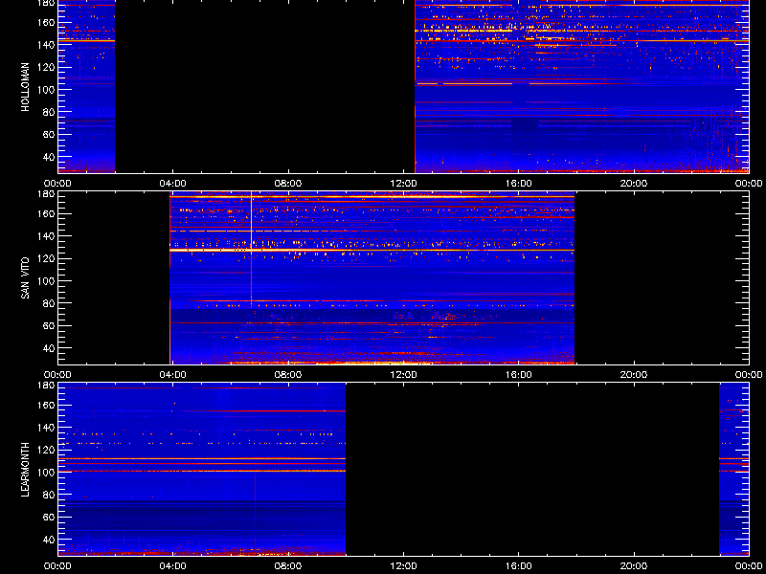766x574 pixels.
Task: Select the 180 frequency label on San Vito axis
Action: point(46,194)
